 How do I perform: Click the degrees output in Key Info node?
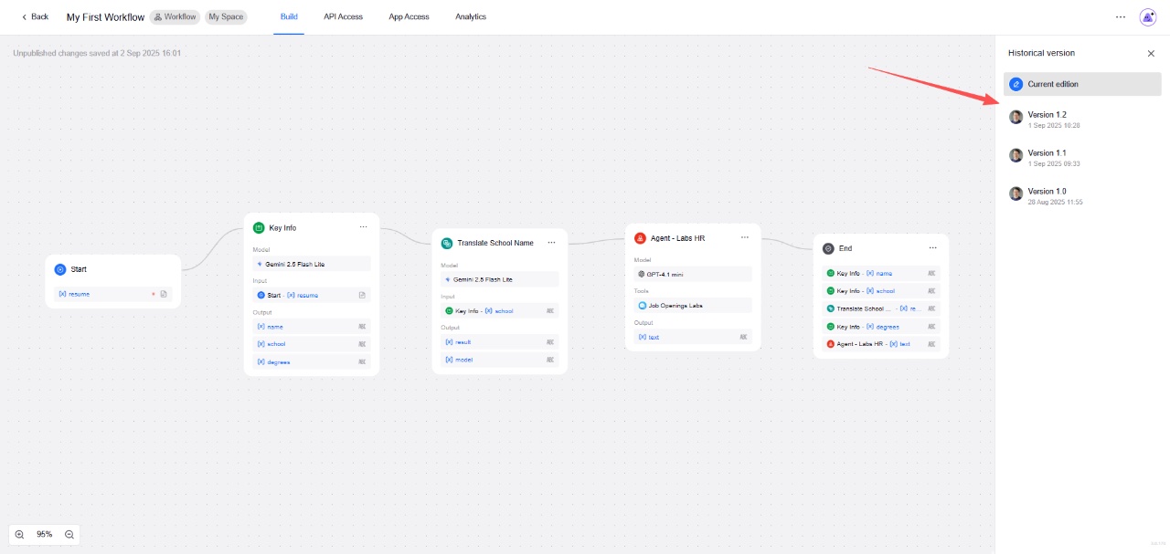pos(312,362)
